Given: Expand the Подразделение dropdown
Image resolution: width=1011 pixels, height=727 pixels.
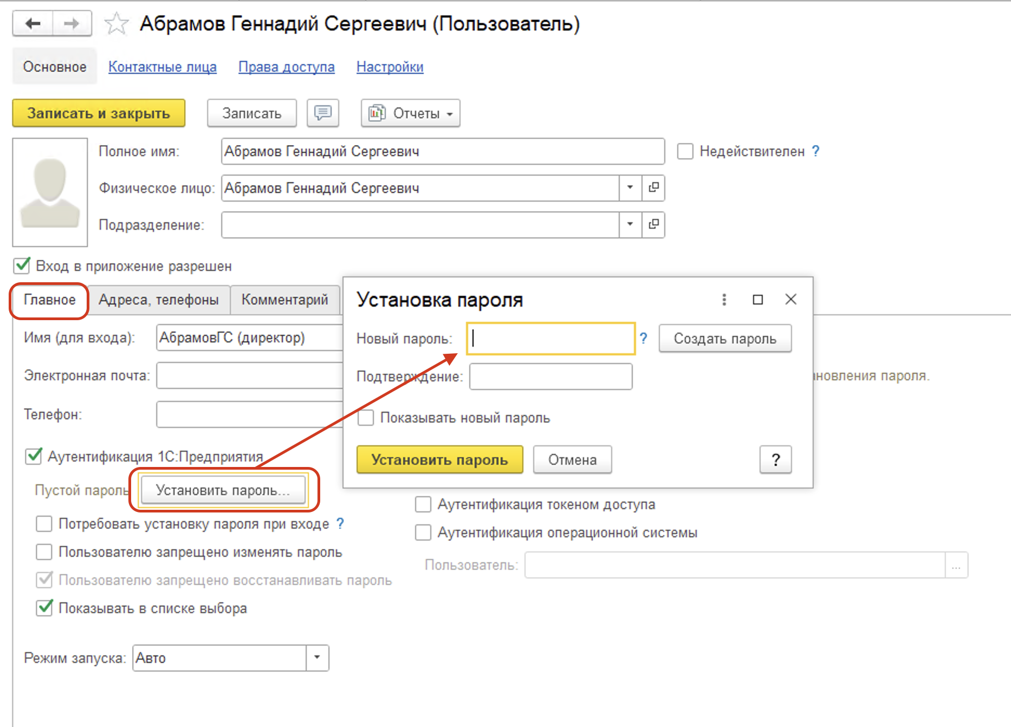Looking at the screenshot, I should click(629, 224).
